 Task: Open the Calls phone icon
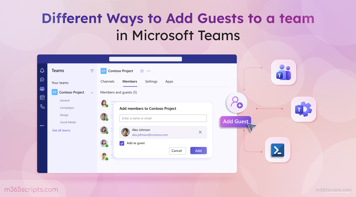(42, 106)
